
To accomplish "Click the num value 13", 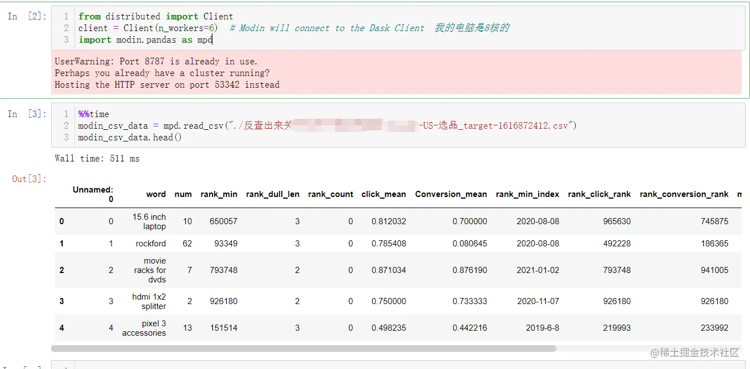I will (x=187, y=328).
